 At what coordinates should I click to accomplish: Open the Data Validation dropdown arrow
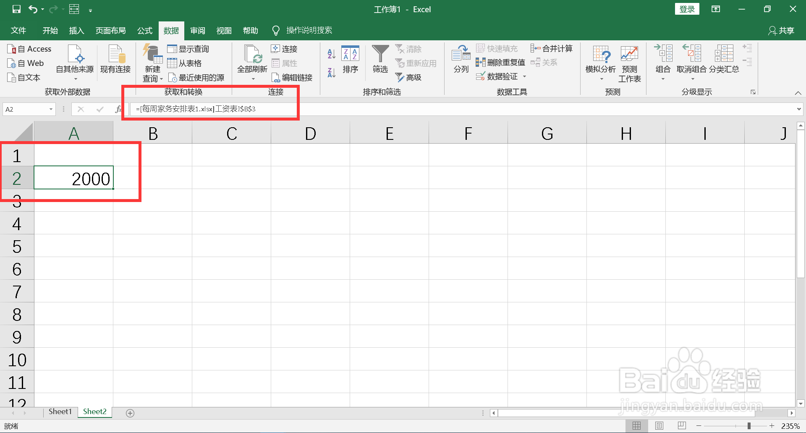pos(525,76)
